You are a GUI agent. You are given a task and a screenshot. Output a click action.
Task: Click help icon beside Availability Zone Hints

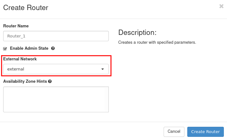tap(50, 81)
